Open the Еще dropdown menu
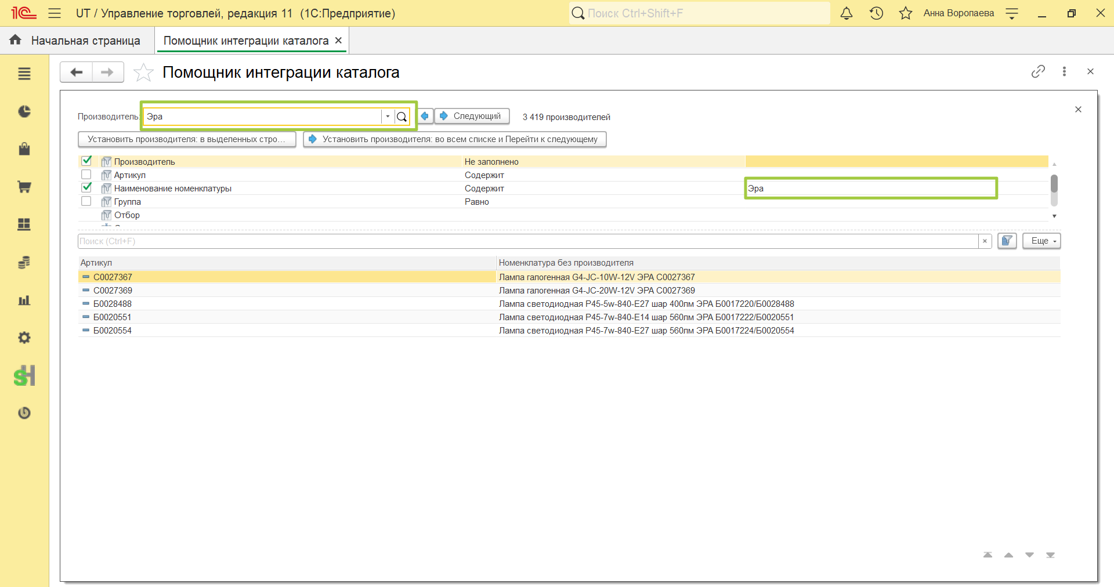 point(1041,241)
